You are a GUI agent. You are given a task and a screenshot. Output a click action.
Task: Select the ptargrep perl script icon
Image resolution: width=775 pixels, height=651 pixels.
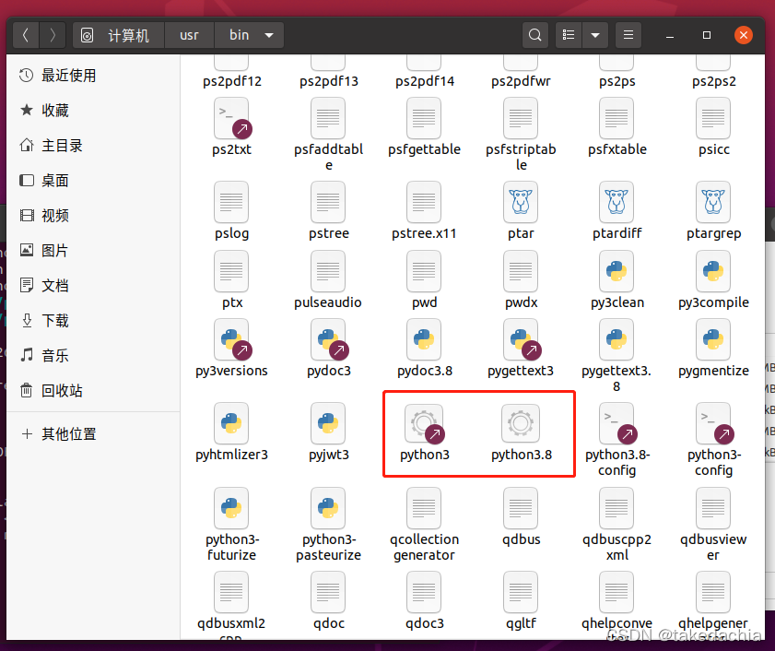click(713, 202)
